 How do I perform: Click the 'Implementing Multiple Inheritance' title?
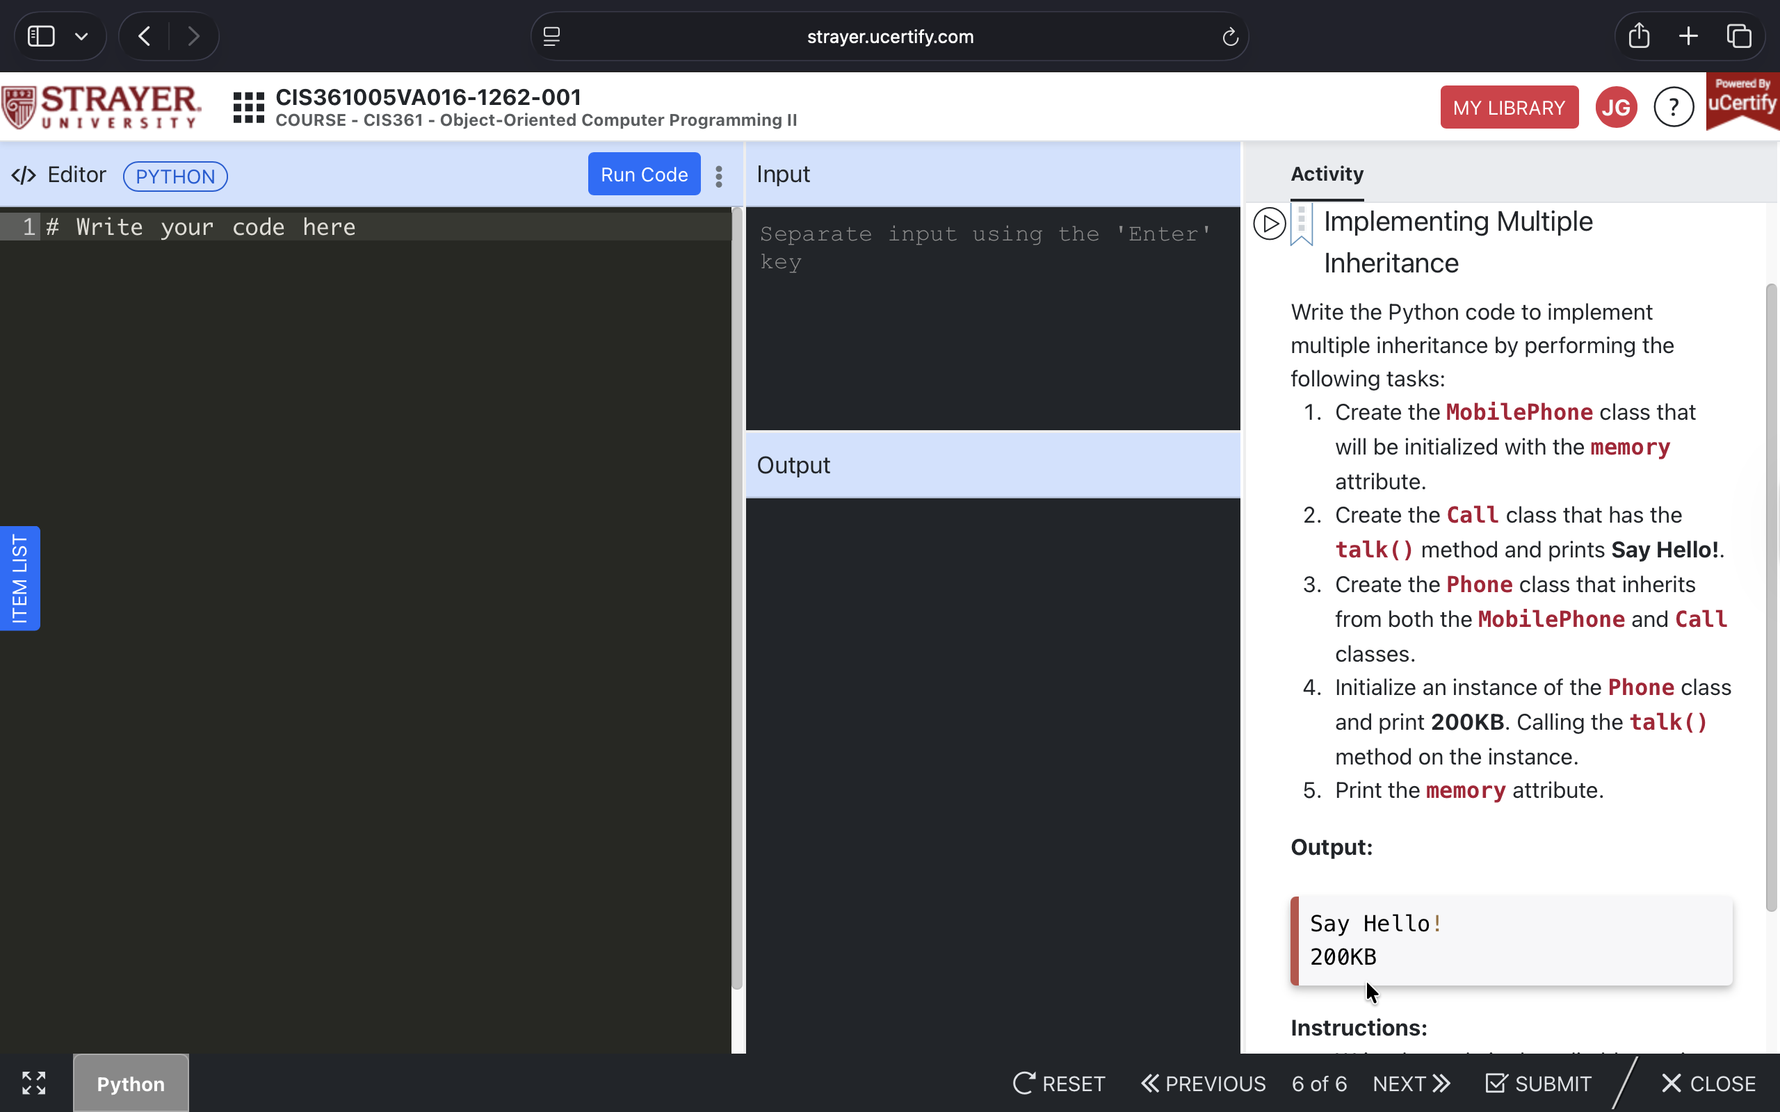(1458, 242)
